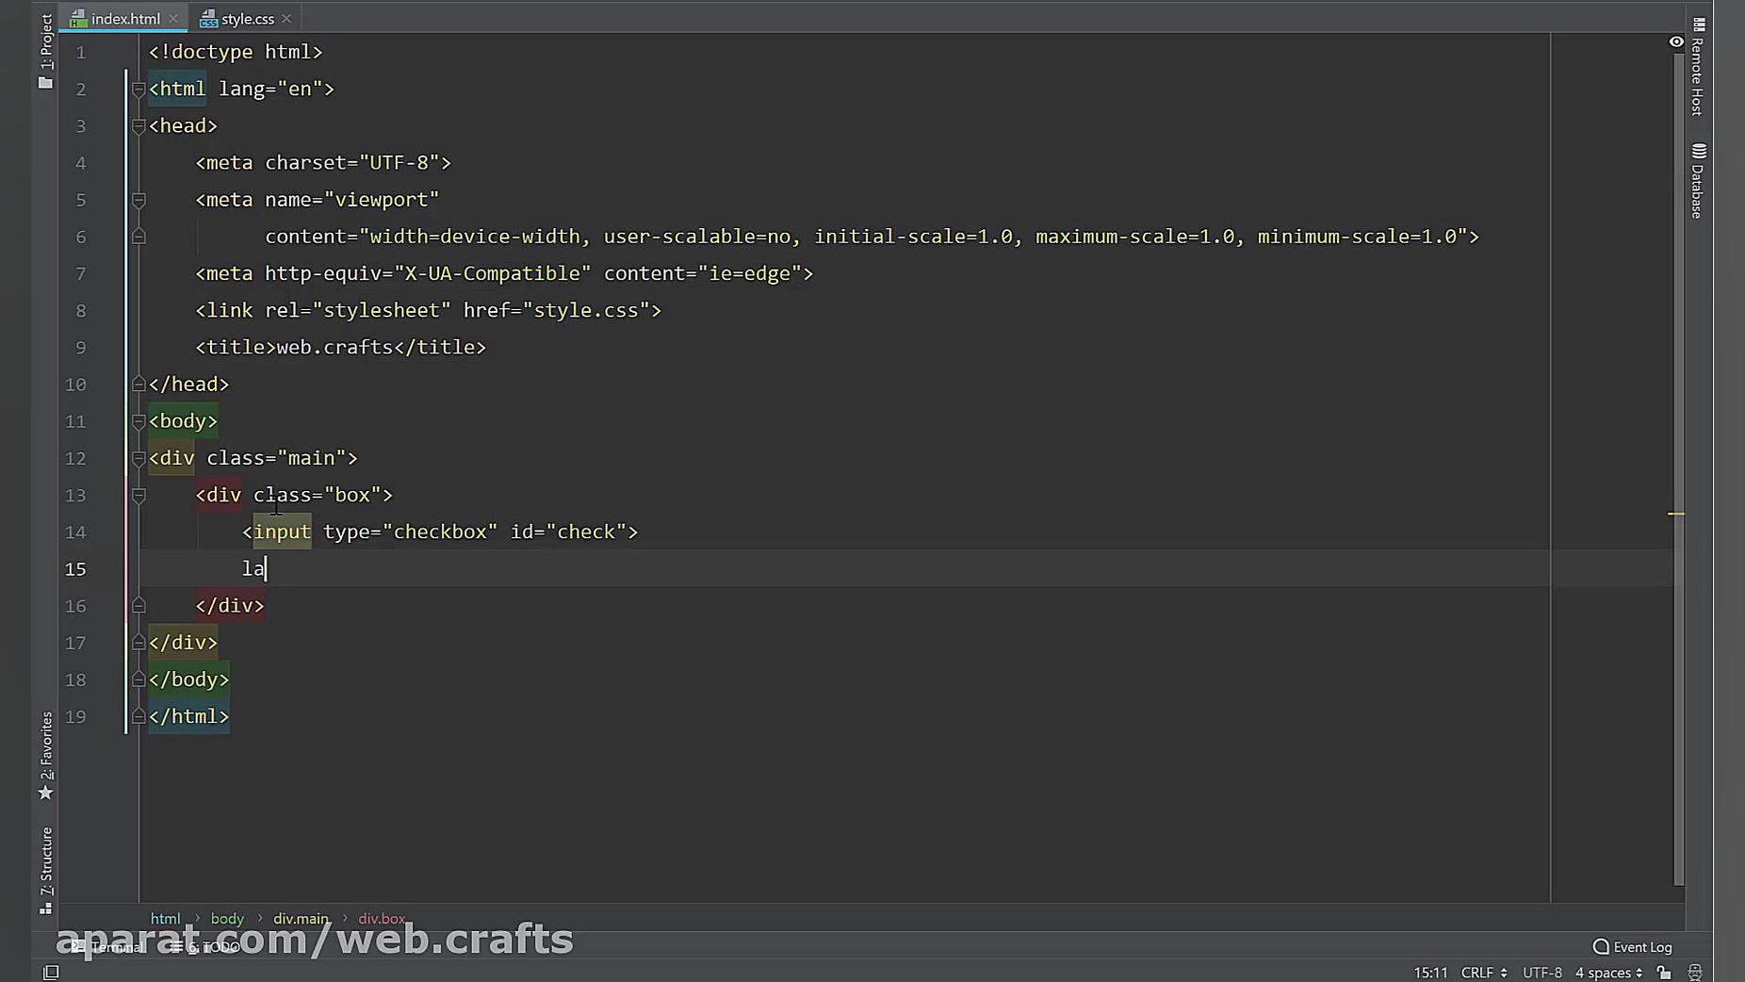Open the Remote Host side panel

tap(1698, 66)
